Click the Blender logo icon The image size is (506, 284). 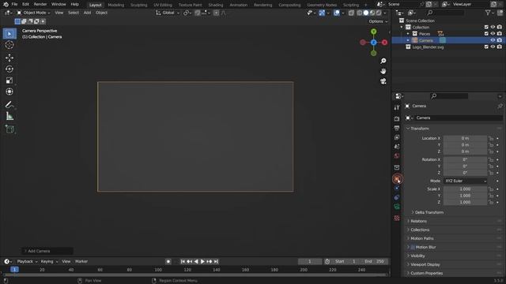(x=6, y=5)
